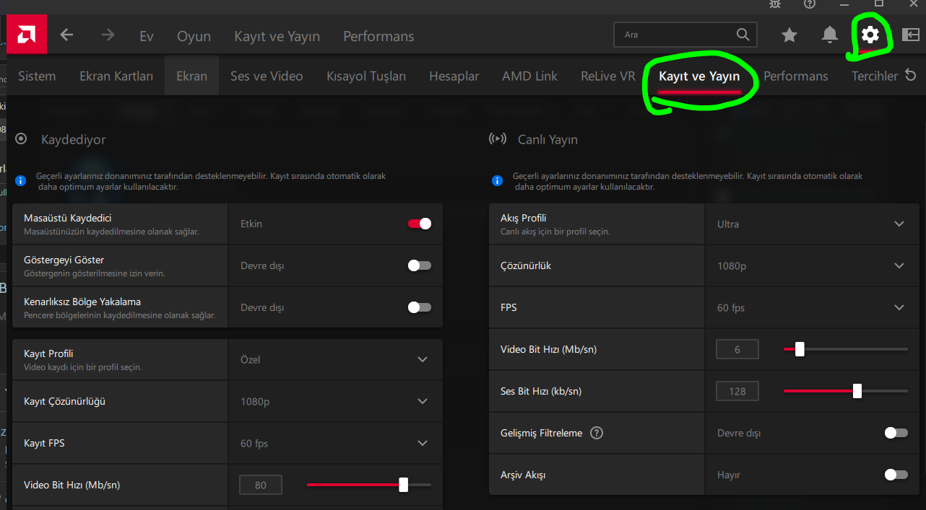Click the sidebar panel toggle icon

(910, 35)
